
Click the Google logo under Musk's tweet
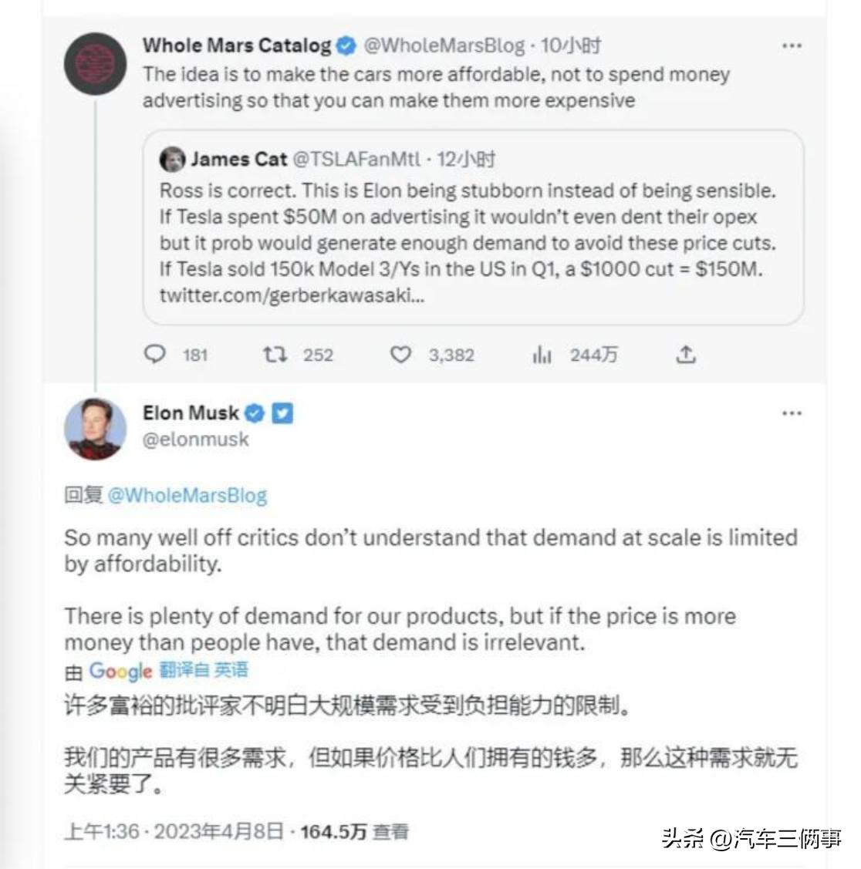[x=118, y=671]
